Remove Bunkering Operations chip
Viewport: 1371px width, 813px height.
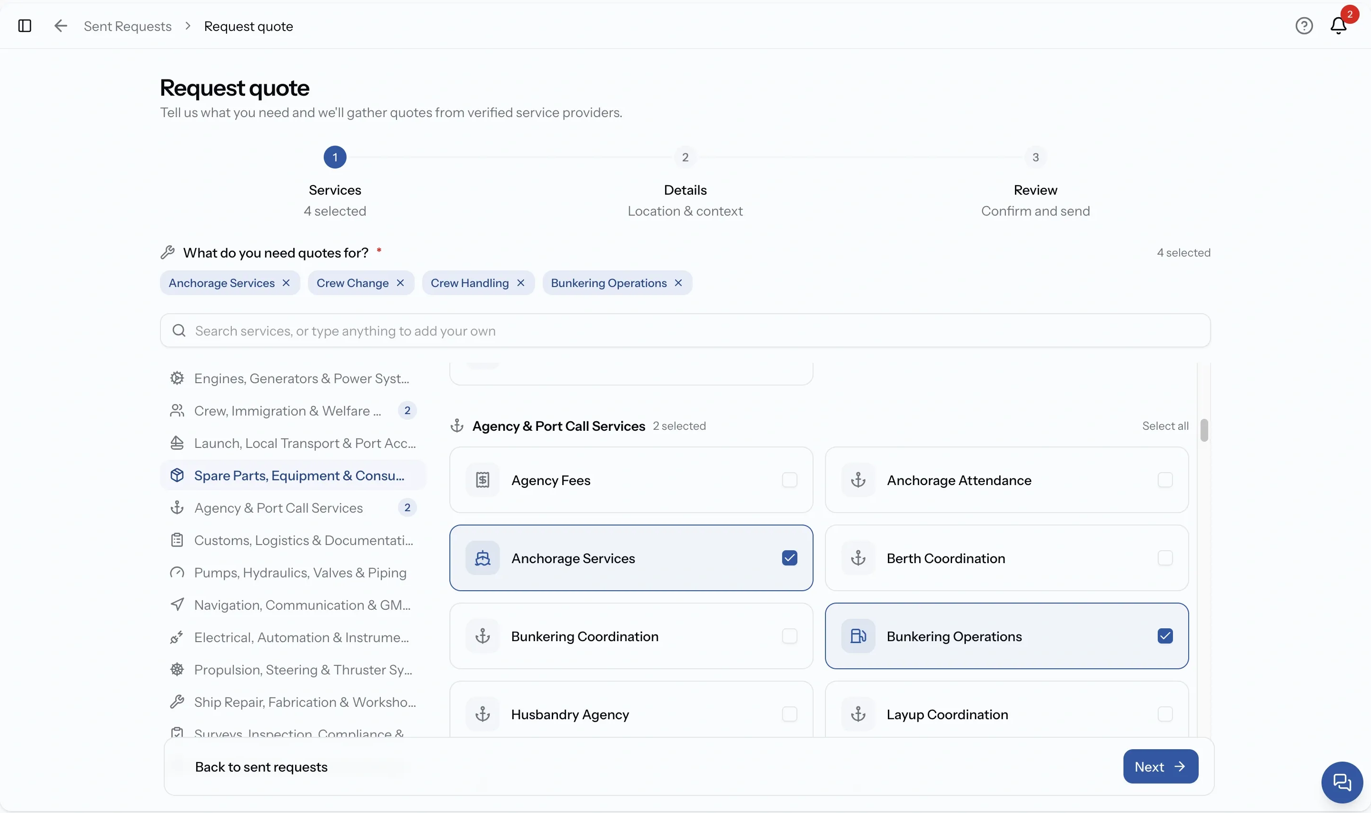(678, 283)
